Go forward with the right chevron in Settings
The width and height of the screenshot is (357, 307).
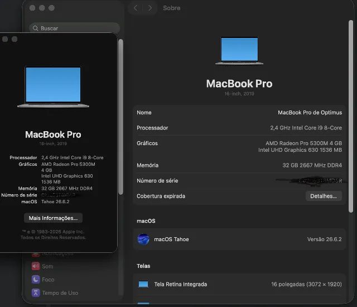click(150, 8)
